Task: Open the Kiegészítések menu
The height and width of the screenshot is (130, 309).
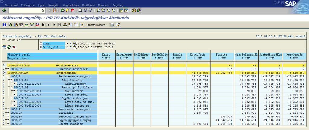Action: click(71, 5)
